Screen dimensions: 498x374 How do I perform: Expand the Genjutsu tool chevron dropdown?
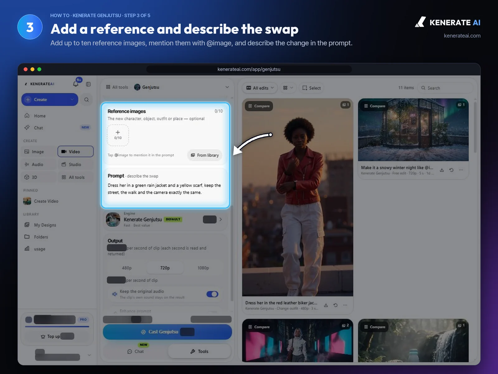[x=227, y=87]
